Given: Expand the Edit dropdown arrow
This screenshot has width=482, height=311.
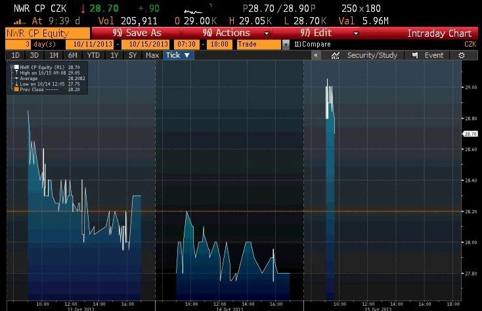Looking at the screenshot, I should coord(356,33).
